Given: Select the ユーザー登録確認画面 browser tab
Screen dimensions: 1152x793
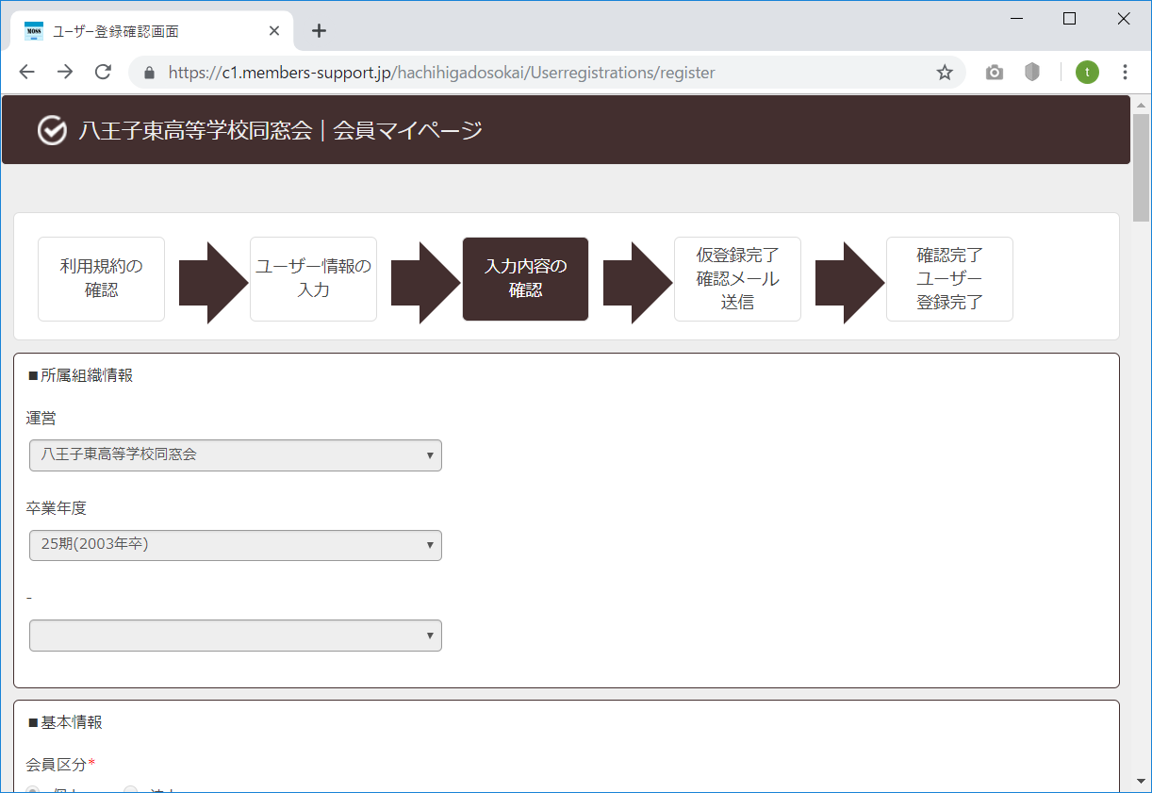Looking at the screenshot, I should [151, 31].
